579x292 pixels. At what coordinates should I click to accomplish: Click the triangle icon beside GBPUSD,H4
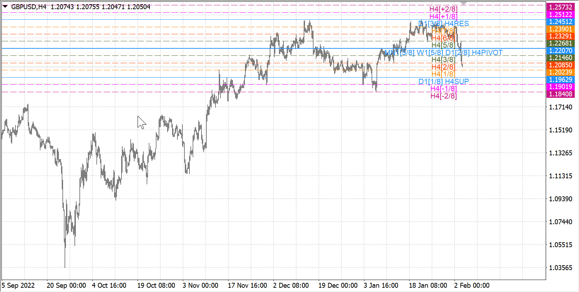tap(5, 6)
